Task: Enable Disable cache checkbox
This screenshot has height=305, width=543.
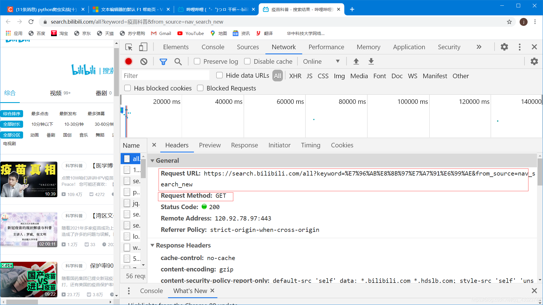Action: click(x=247, y=61)
